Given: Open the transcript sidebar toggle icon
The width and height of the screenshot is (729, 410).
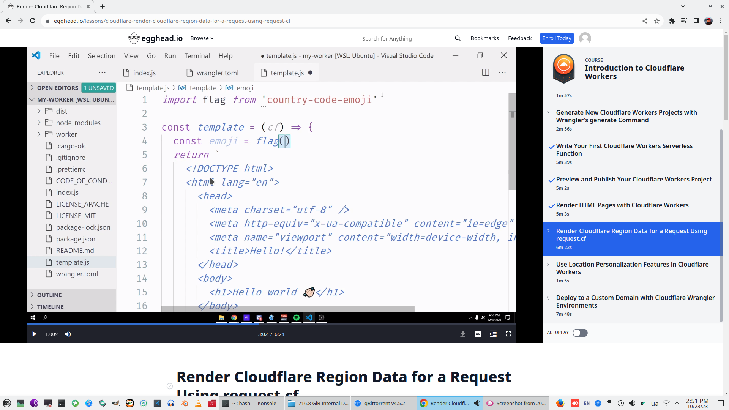Looking at the screenshot, I should click(x=493, y=334).
